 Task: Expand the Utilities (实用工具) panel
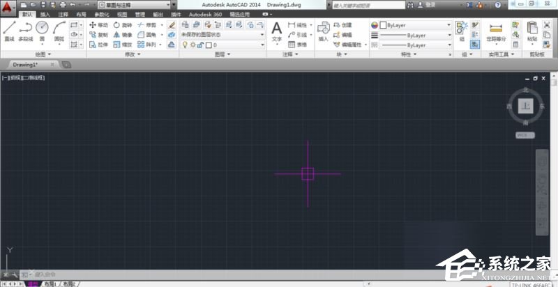(501, 54)
